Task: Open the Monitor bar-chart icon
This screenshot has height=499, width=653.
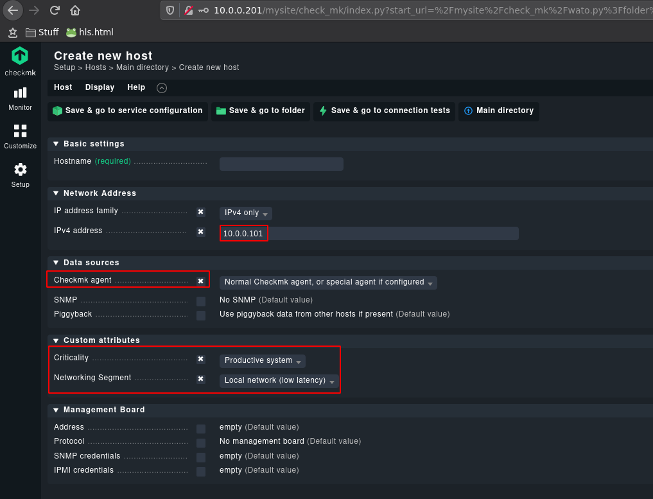Action: [x=20, y=93]
